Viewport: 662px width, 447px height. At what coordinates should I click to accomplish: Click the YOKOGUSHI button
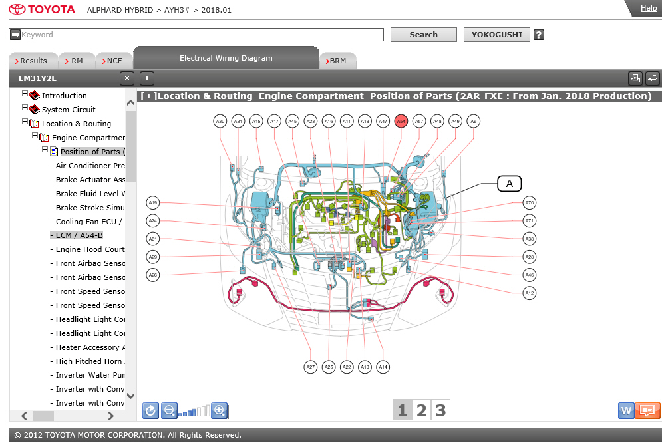coord(496,35)
